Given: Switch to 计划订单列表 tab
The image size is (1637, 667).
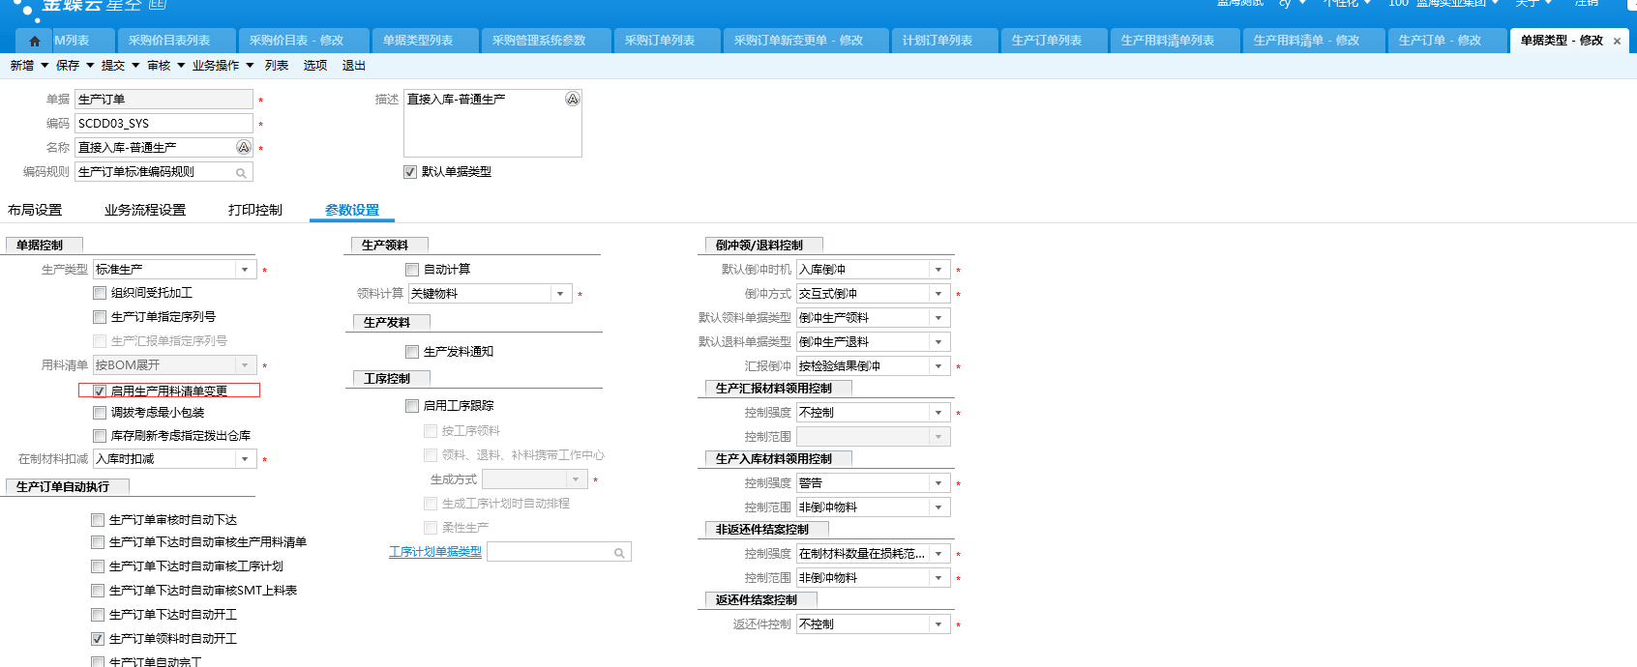Looking at the screenshot, I should point(945,41).
